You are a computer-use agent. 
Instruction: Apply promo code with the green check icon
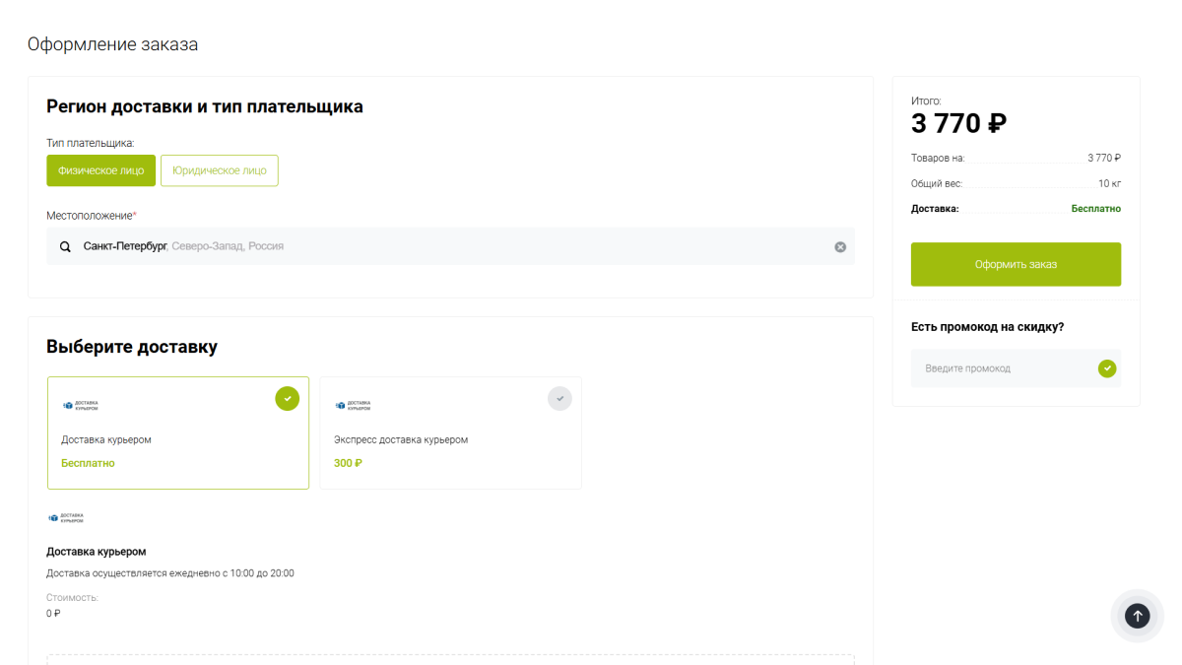pos(1107,368)
